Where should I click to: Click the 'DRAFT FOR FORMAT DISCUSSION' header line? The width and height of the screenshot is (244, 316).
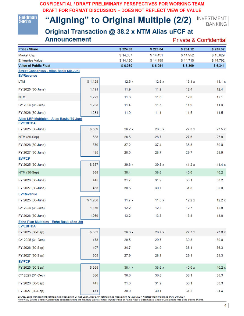(122, 10)
